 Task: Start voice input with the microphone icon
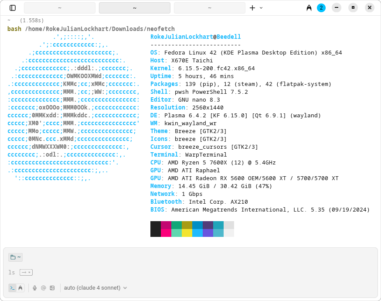tap(35, 288)
